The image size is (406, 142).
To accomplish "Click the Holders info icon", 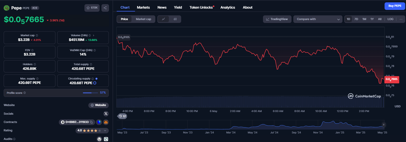I will click(x=35, y=64).
